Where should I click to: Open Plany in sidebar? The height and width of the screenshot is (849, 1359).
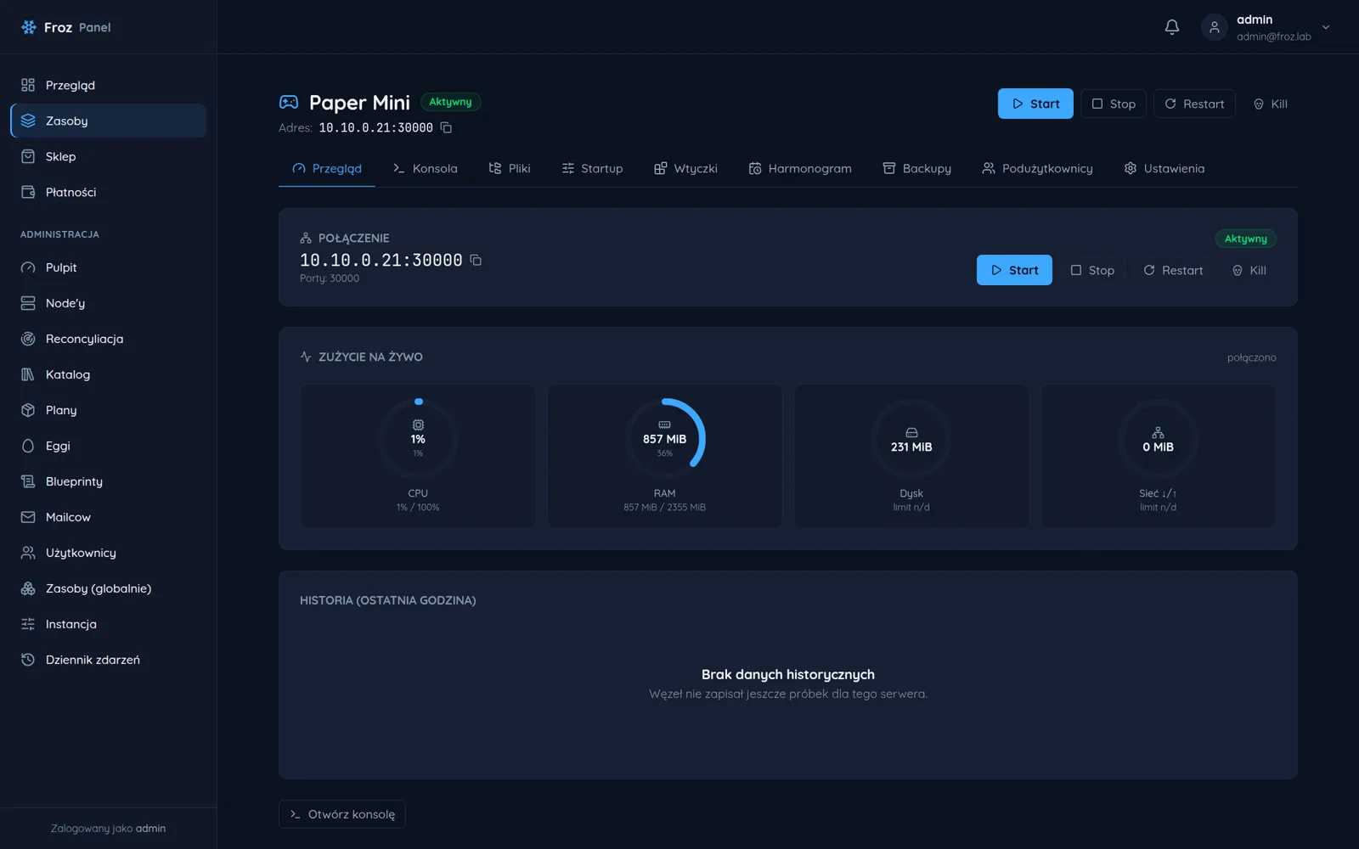coord(109,410)
